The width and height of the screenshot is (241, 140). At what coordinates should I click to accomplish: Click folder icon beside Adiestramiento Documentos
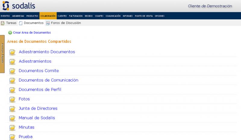(x=12, y=52)
